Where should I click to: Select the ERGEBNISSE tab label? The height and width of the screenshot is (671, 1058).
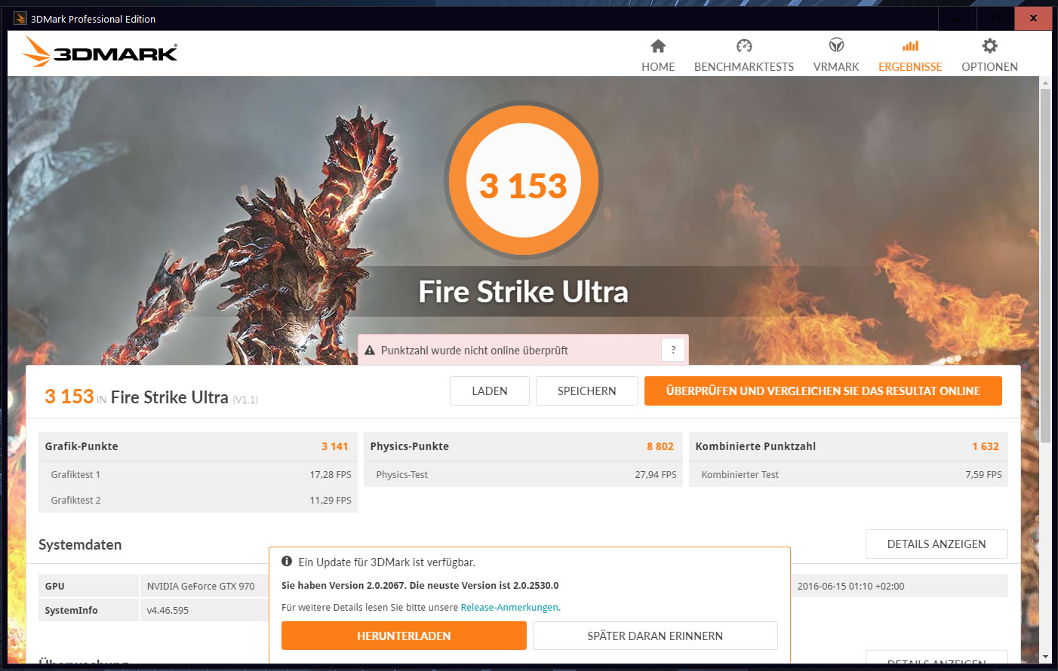click(x=910, y=67)
